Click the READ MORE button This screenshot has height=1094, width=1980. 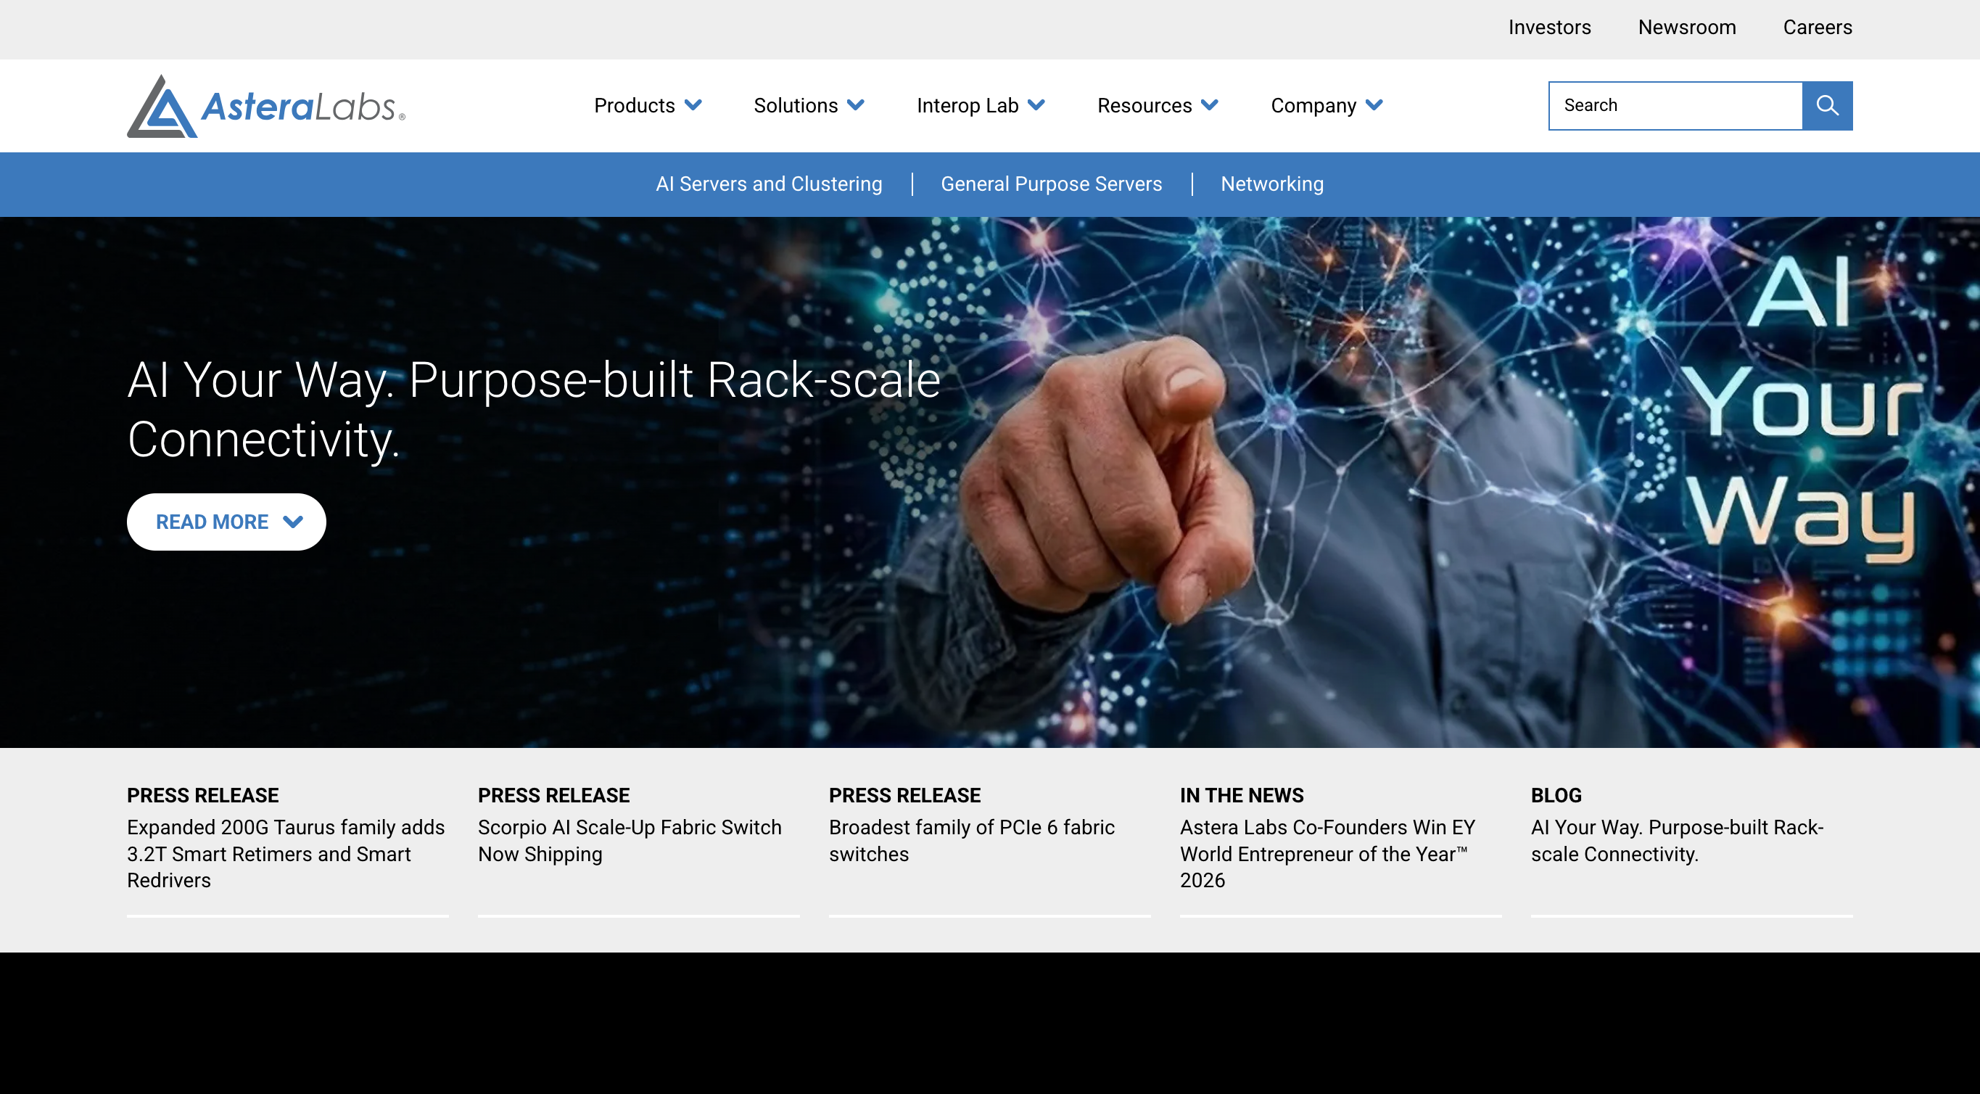tap(226, 522)
